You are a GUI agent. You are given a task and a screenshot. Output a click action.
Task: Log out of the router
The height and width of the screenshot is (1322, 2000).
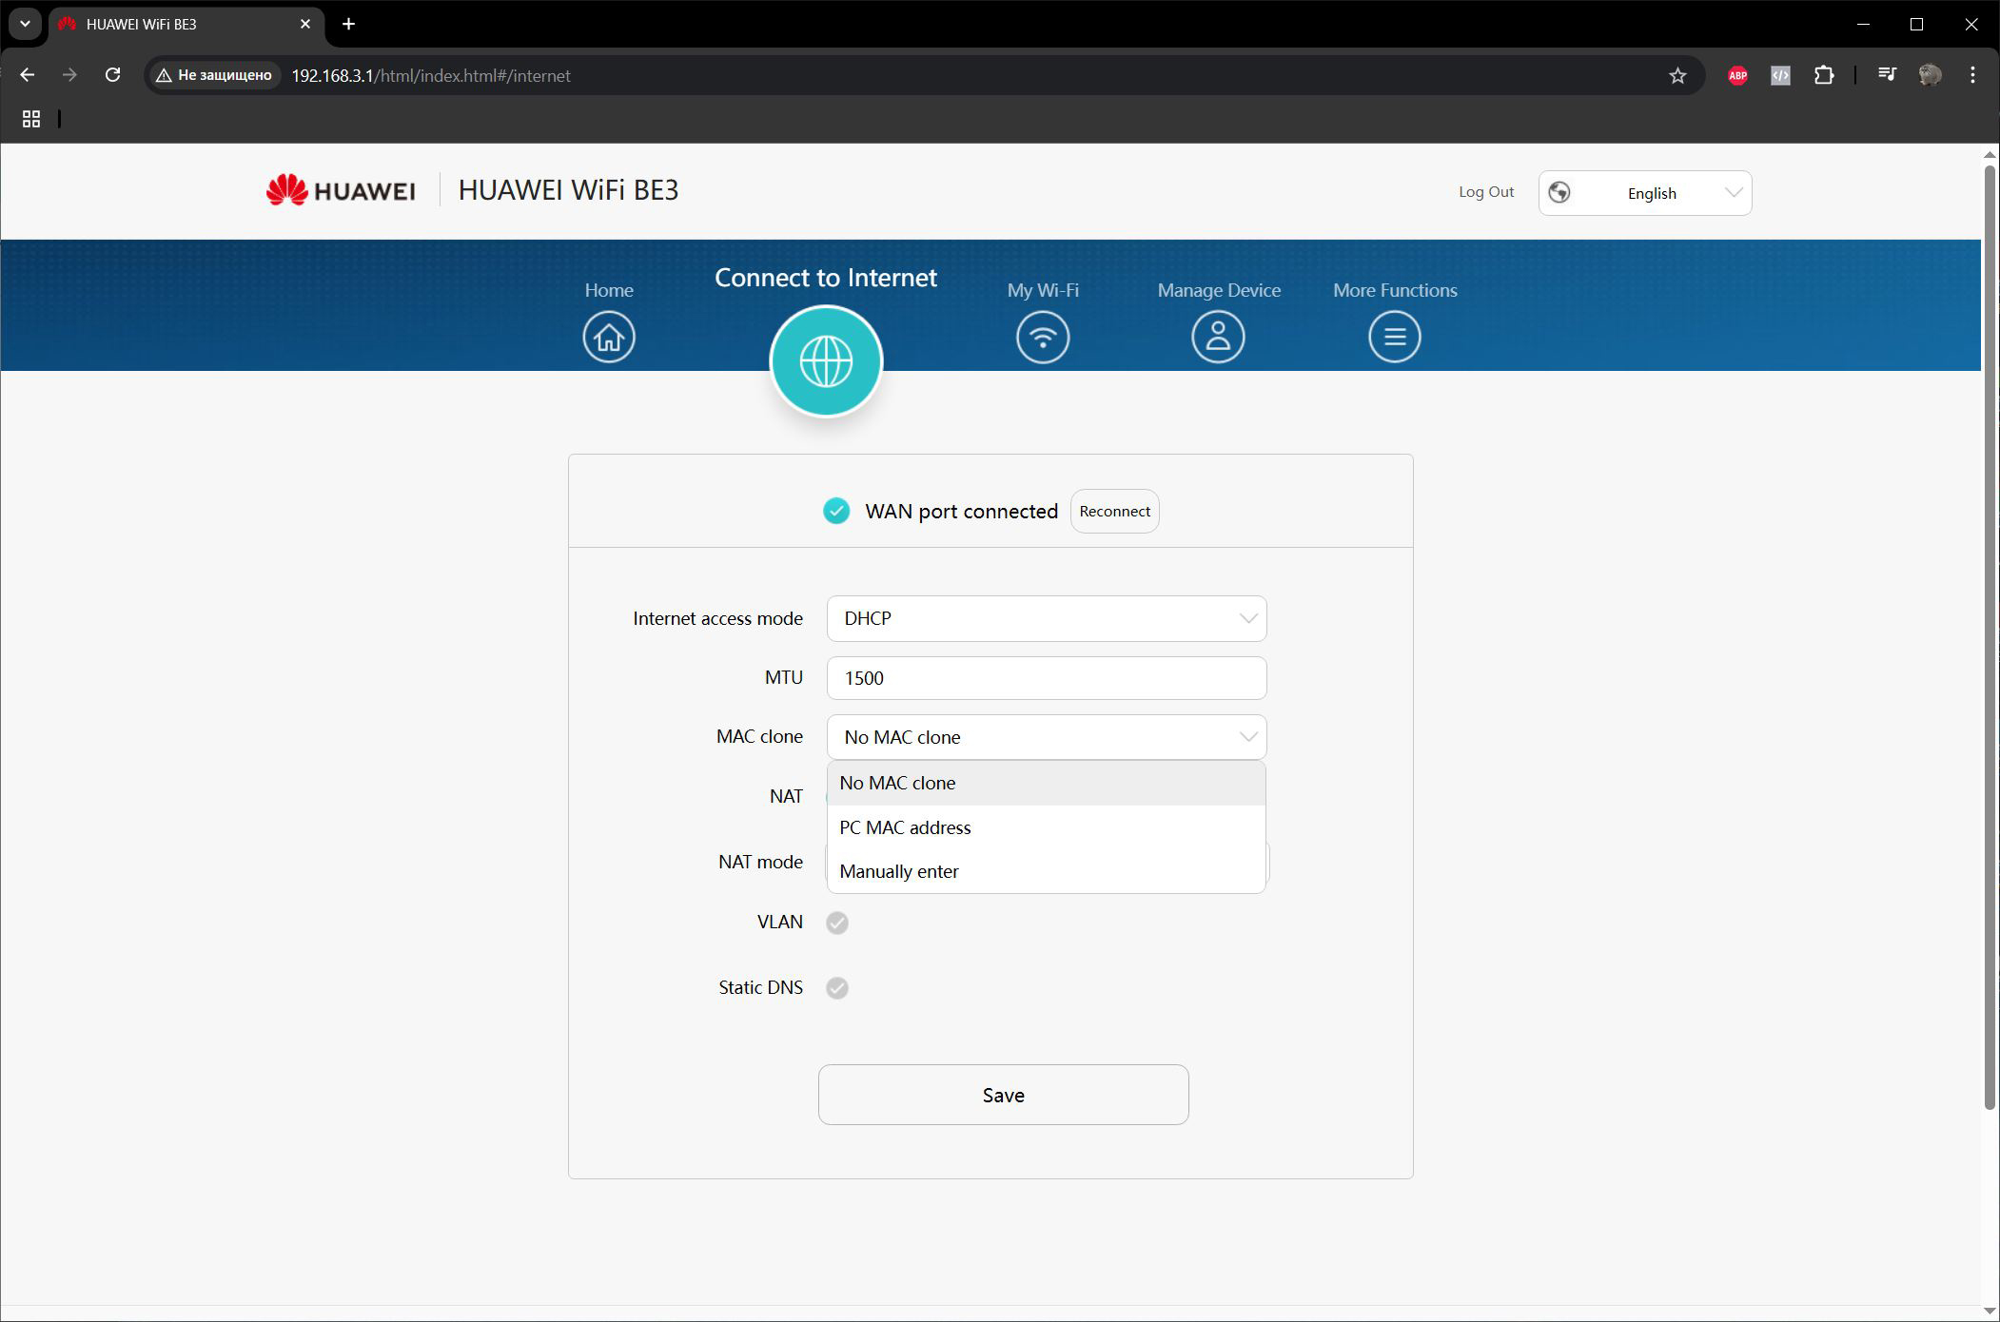point(1486,192)
